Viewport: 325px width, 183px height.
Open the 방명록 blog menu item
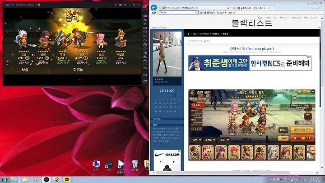(x=225, y=34)
